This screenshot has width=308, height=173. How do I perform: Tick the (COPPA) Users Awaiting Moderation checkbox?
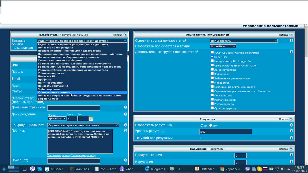pyautogui.click(x=212, y=52)
